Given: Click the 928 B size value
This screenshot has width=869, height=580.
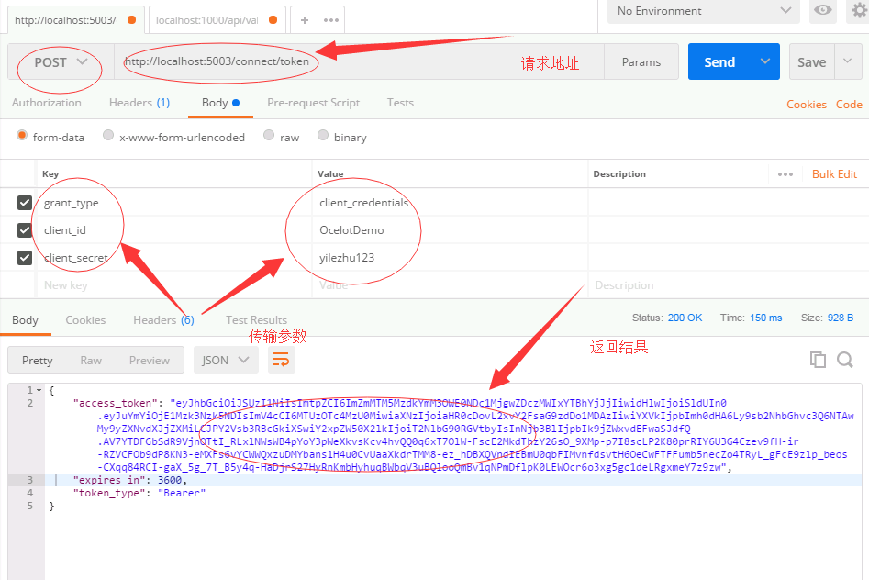Looking at the screenshot, I should 841,318.
